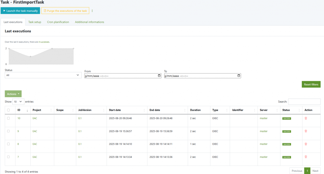Open the three-dot more options menu
Image resolution: width=324 pixels, height=174 pixels.
pyautogui.click(x=92, y=11)
